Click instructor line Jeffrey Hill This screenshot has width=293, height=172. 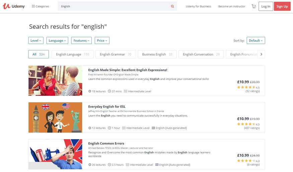pos(126,111)
